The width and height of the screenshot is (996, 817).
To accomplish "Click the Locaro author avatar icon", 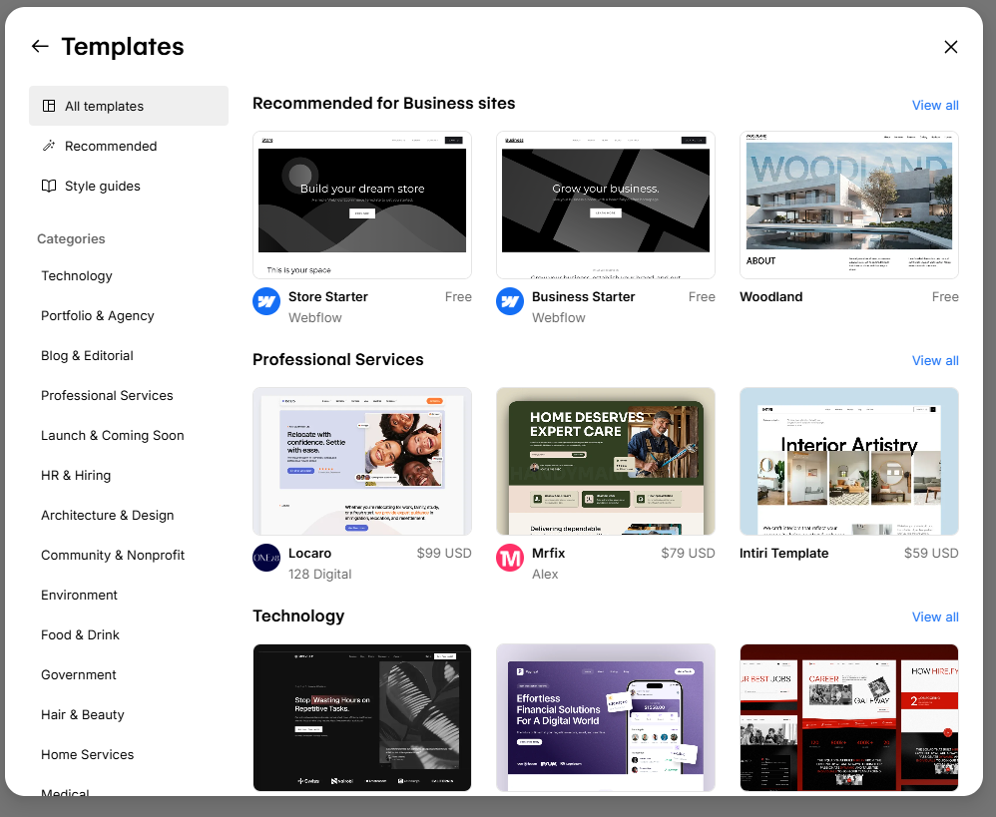I will click(x=266, y=558).
